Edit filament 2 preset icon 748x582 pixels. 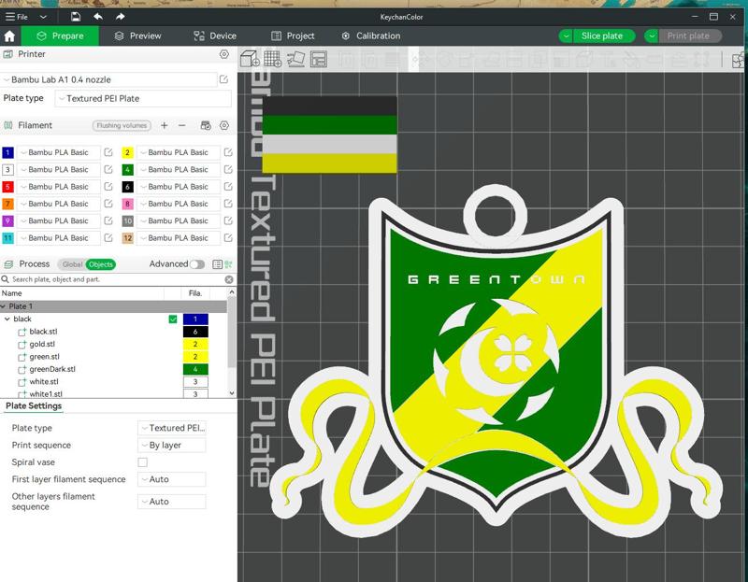point(228,152)
